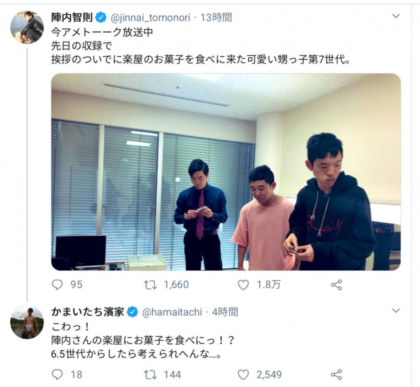Screen dimensions: 420x387
Task: Visit the @hamaitachi handle link
Action: (x=172, y=312)
